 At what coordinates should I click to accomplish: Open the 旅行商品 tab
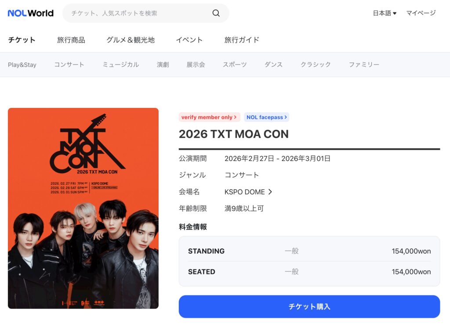71,40
